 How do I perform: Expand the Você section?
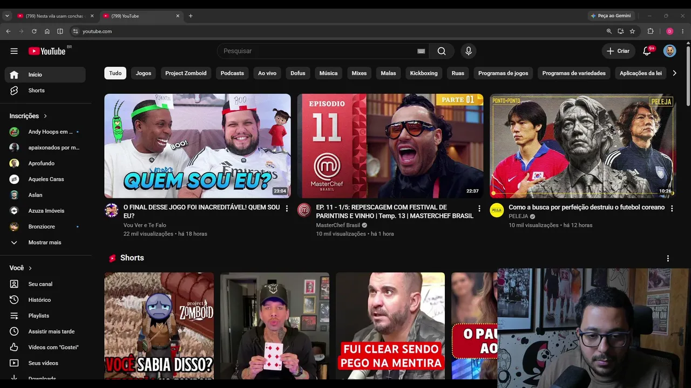coord(21,268)
